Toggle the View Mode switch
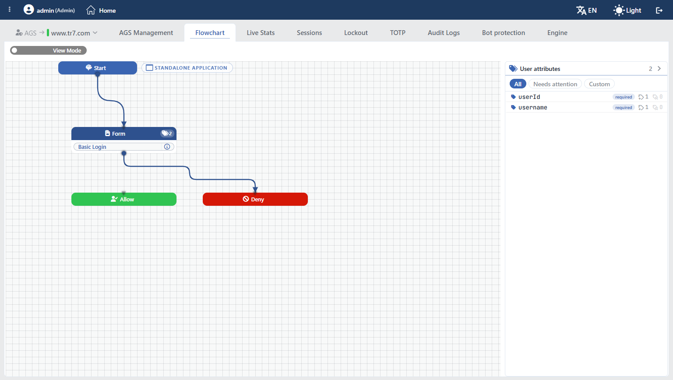 click(x=49, y=50)
